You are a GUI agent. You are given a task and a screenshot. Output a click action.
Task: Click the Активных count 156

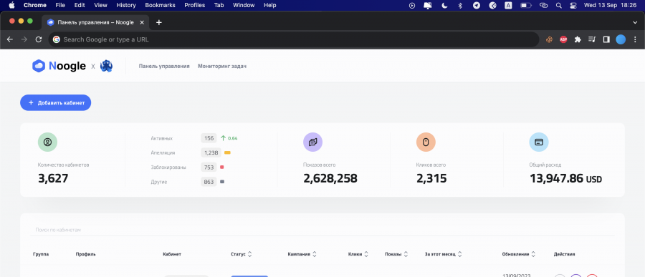[x=209, y=138]
